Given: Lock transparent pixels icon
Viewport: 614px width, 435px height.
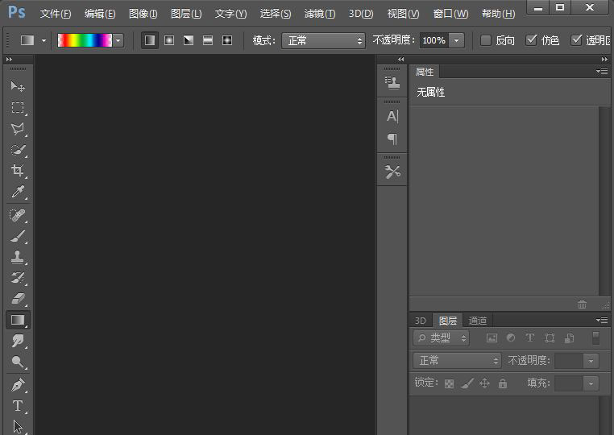Looking at the screenshot, I should coord(449,383).
